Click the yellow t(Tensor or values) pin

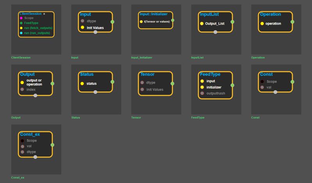[141, 21]
